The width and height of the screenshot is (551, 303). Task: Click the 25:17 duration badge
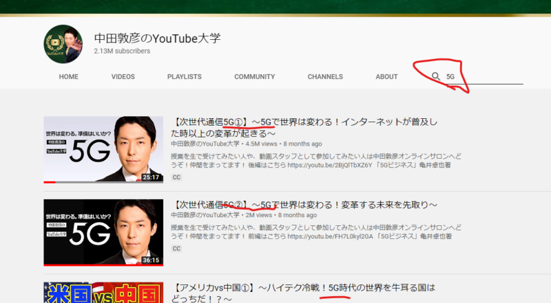click(151, 177)
